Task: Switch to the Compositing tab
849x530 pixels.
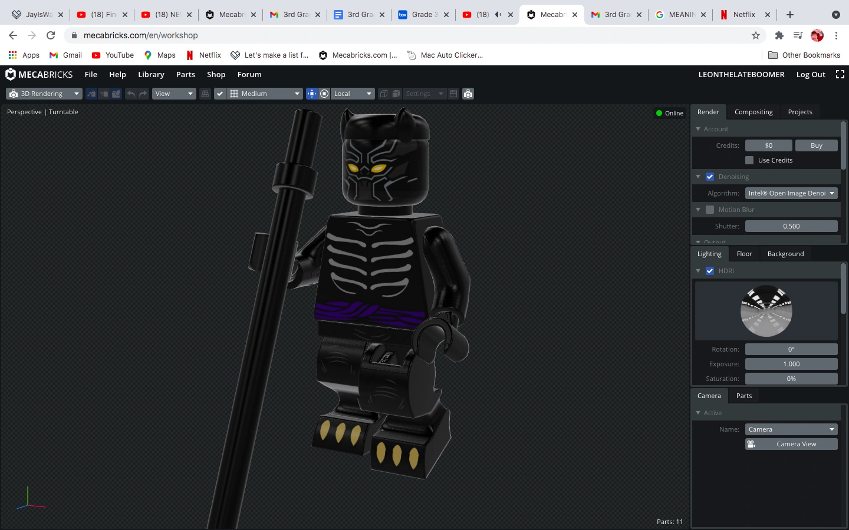Action: click(753, 112)
